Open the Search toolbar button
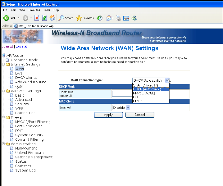This screenshot has height=186, width=223. [66, 18]
